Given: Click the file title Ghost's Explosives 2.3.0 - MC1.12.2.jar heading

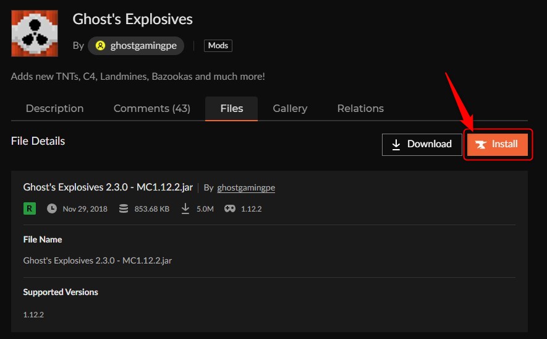Looking at the screenshot, I should 108,187.
